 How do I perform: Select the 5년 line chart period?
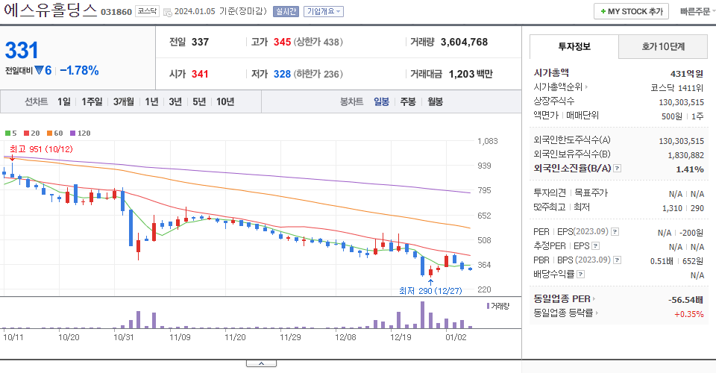(199, 101)
